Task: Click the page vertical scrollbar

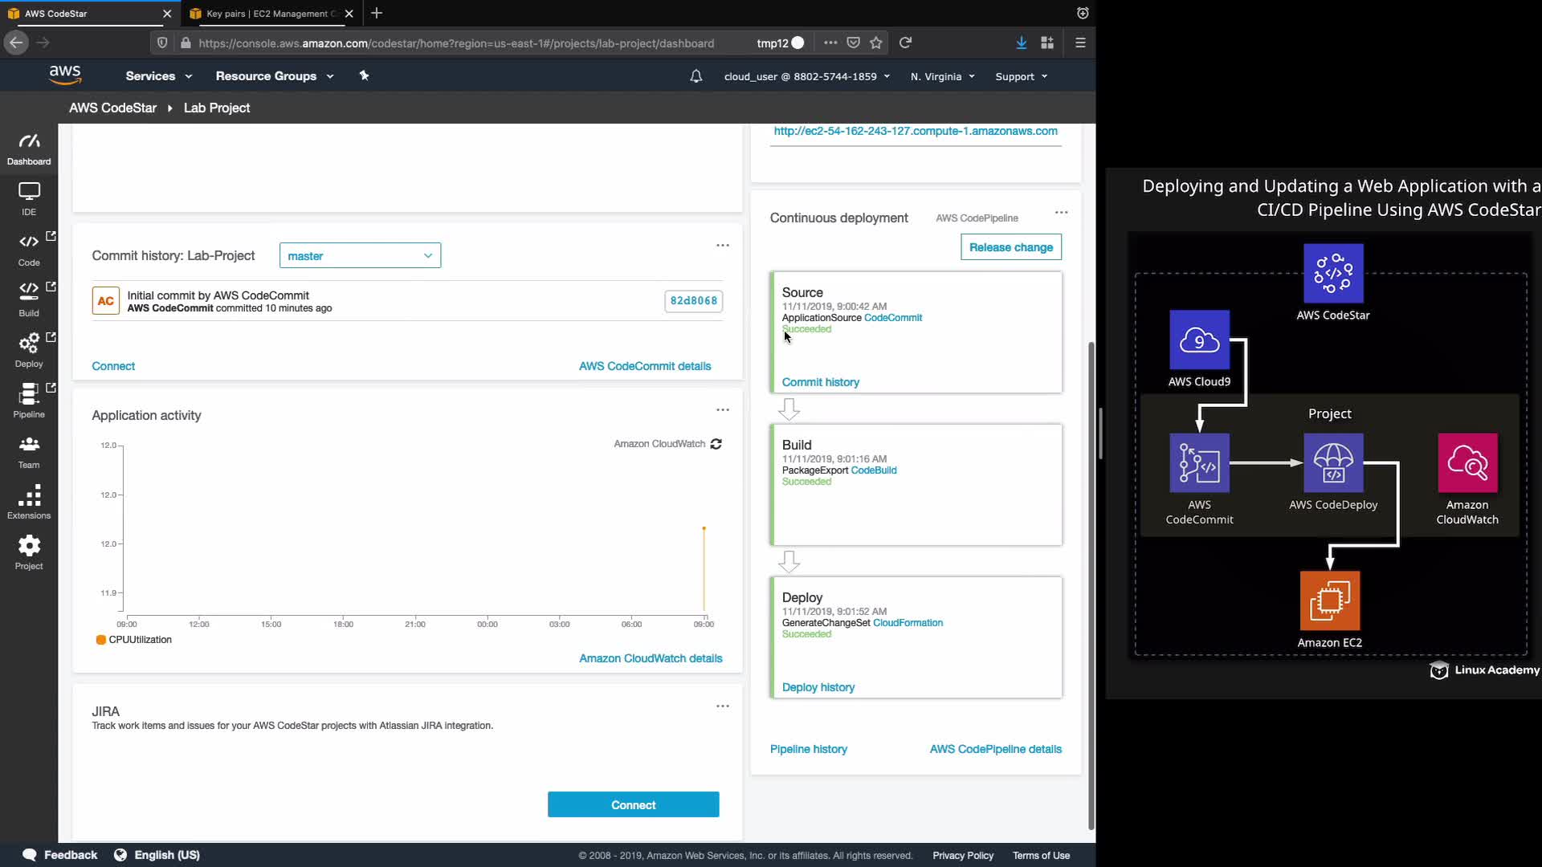Action: (x=1091, y=584)
